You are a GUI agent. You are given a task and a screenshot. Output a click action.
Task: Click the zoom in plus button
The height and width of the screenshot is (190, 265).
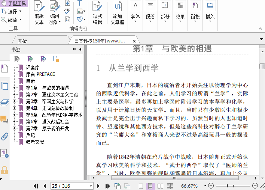point(255,186)
